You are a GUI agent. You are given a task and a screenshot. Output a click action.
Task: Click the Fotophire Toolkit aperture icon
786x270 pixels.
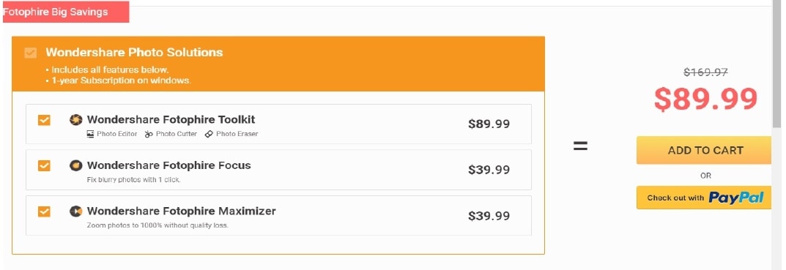pos(75,120)
